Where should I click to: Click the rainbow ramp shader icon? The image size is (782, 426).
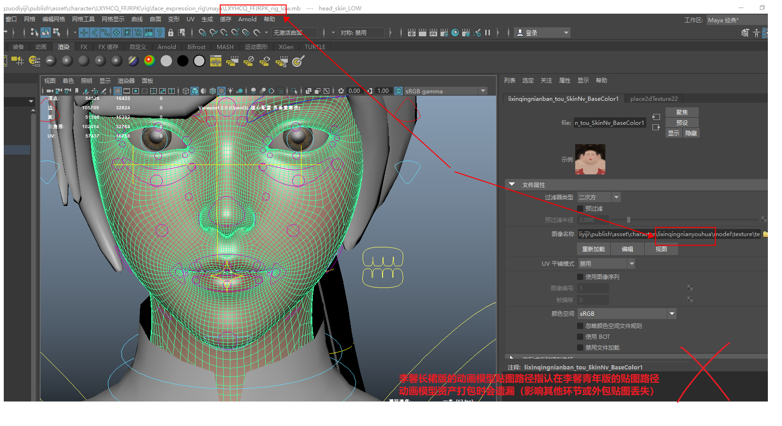tap(149, 61)
